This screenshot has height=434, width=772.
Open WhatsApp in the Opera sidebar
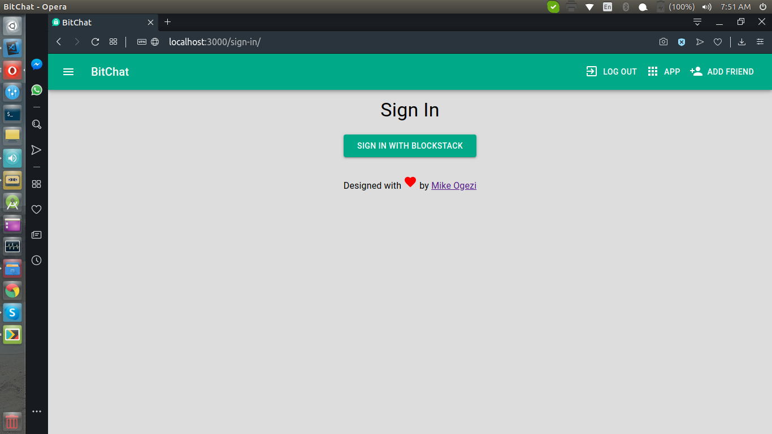(37, 90)
